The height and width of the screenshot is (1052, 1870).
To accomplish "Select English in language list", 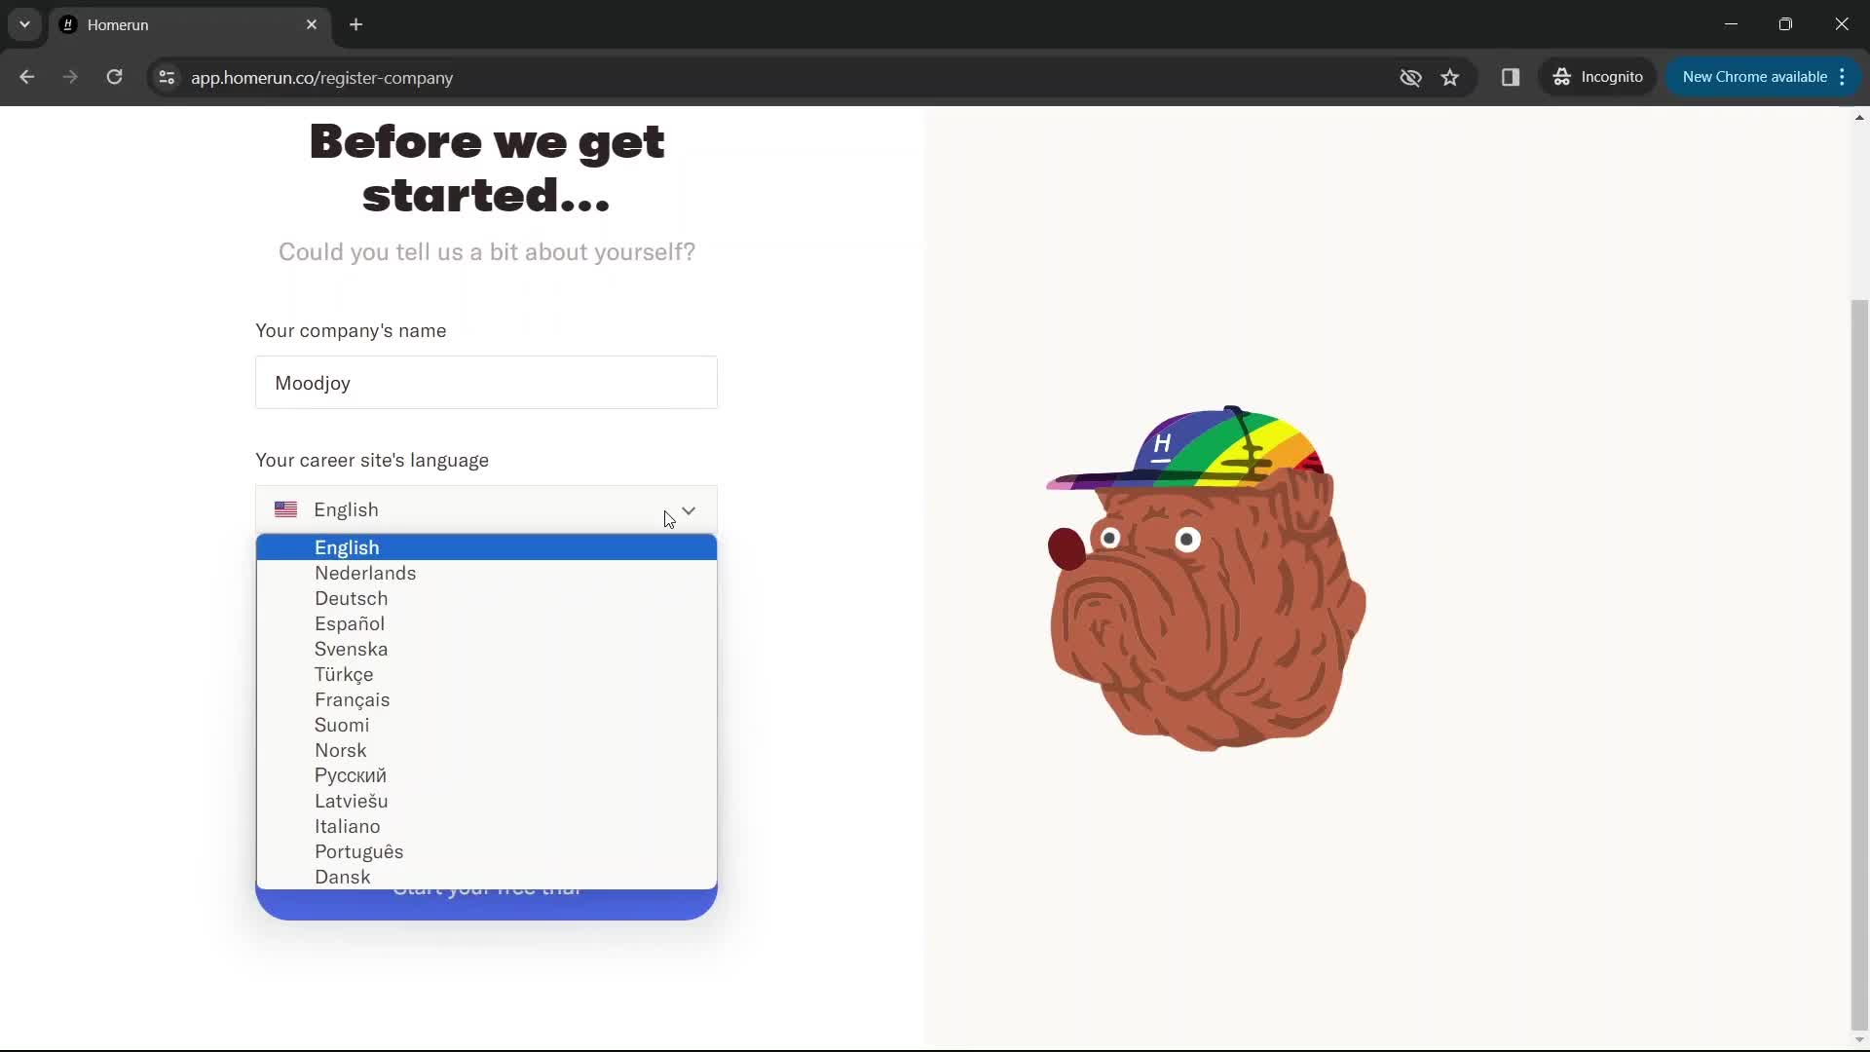I will pyautogui.click(x=486, y=547).
